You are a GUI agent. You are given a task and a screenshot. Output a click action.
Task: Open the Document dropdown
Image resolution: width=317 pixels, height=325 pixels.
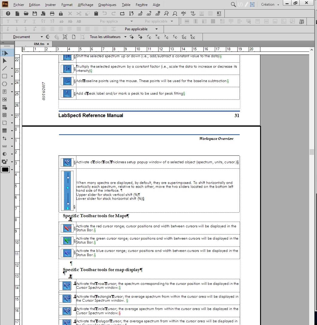[x=27, y=37]
